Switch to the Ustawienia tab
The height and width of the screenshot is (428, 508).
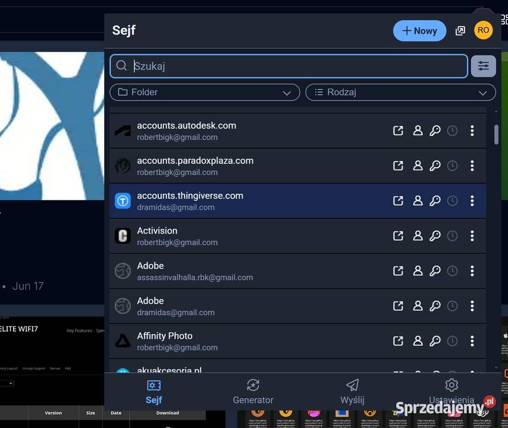(451, 392)
